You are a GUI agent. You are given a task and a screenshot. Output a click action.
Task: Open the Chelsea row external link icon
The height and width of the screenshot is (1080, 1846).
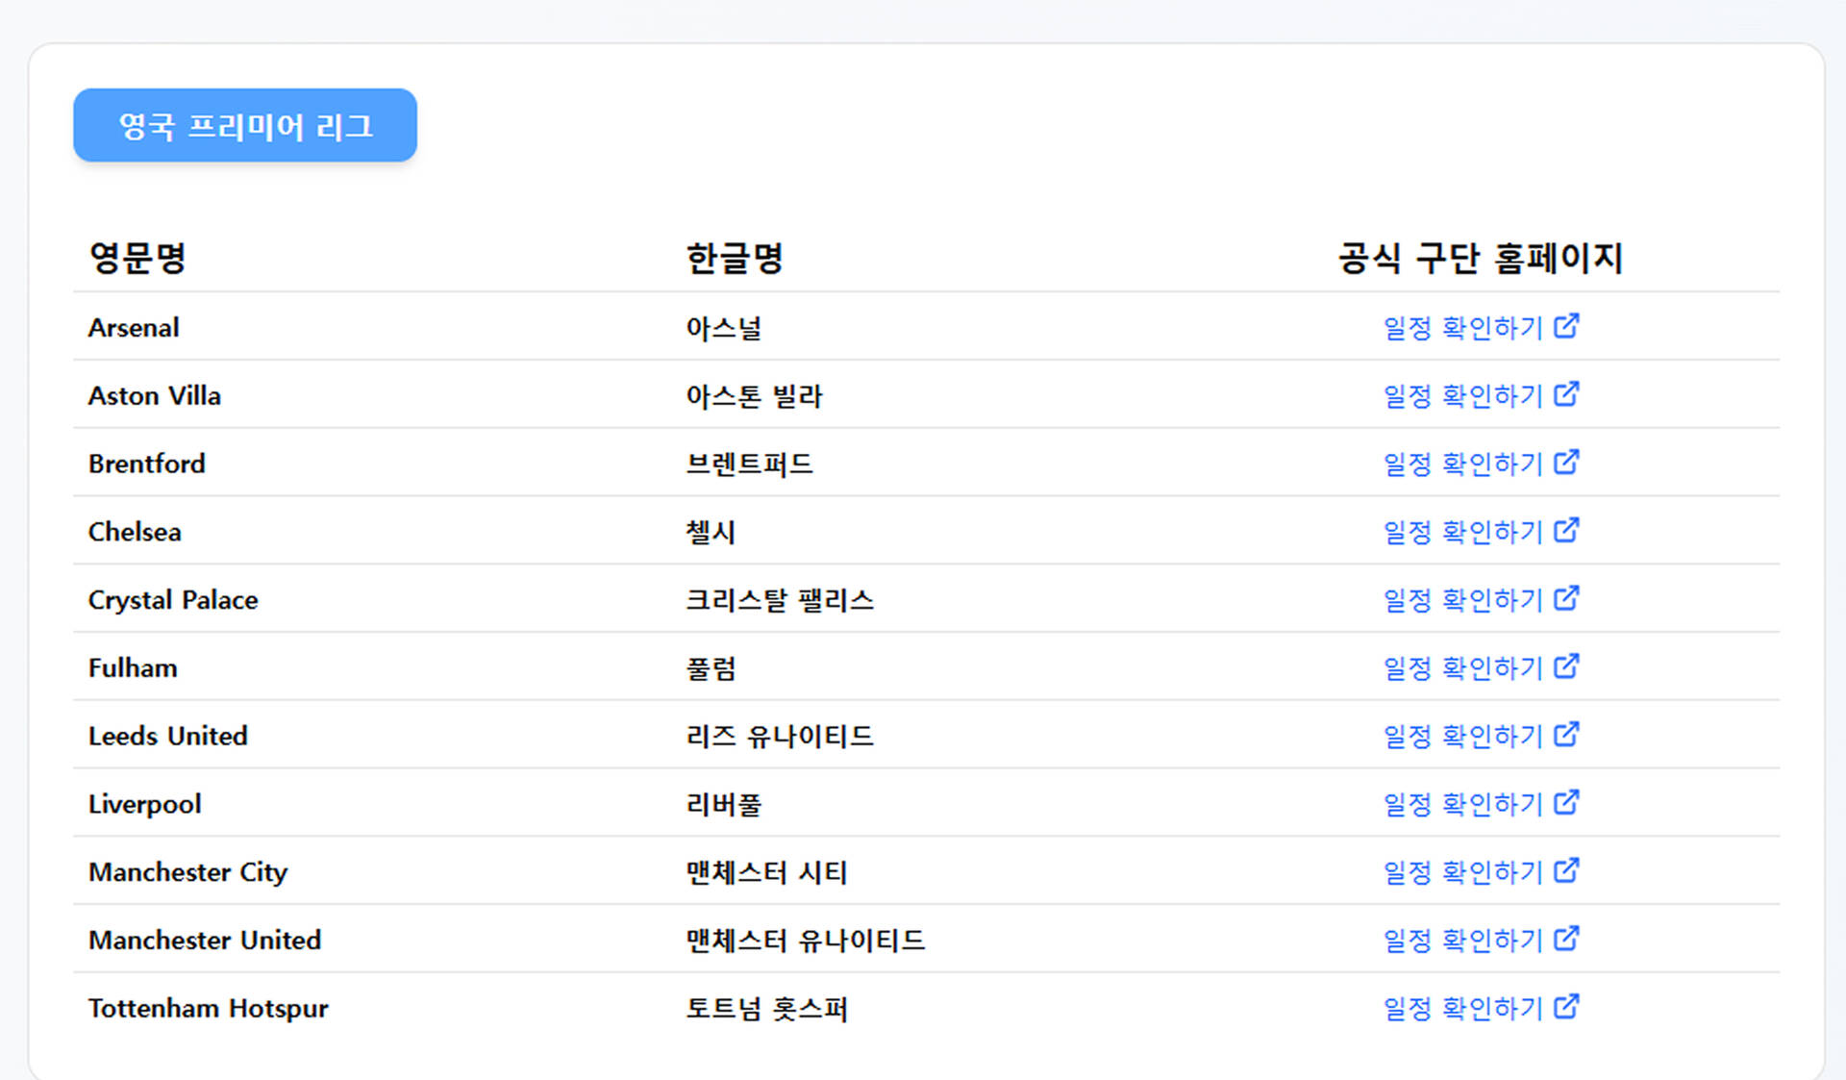coord(1566,531)
